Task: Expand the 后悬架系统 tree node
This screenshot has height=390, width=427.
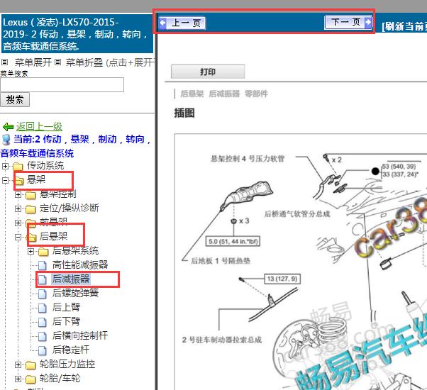Action: coord(30,251)
